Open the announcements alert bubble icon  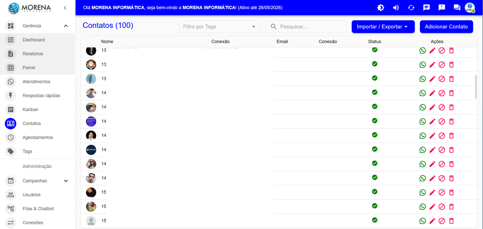[x=442, y=8]
